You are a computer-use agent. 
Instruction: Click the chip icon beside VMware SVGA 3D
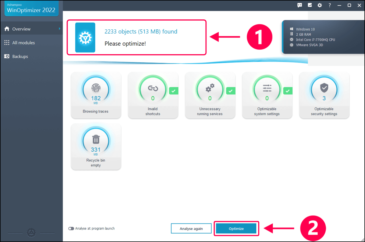coord(292,45)
